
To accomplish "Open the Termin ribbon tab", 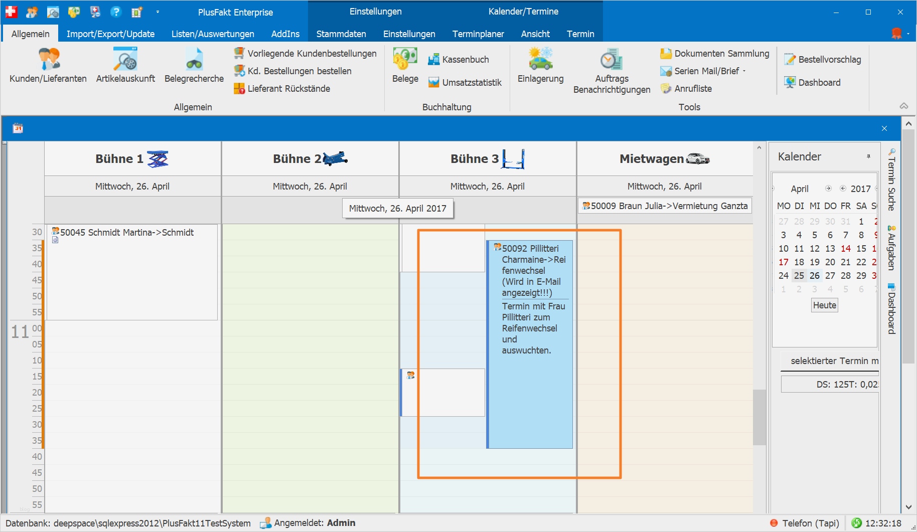I will [x=580, y=34].
